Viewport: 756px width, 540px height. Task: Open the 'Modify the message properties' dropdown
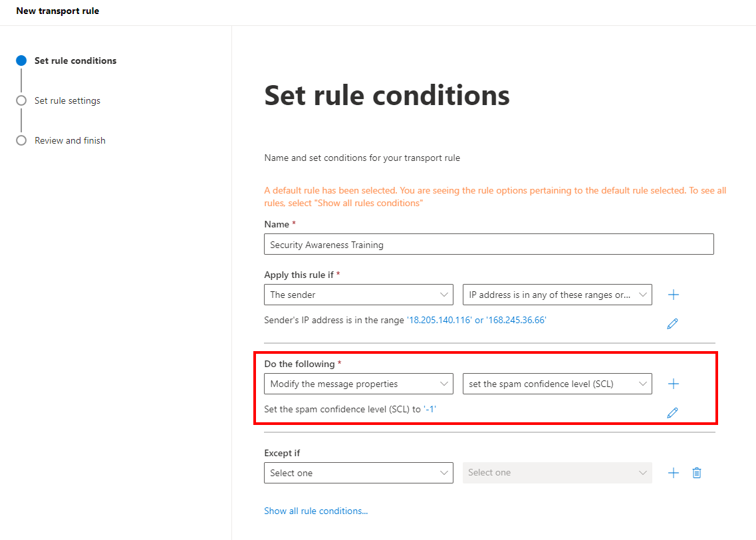click(x=358, y=383)
